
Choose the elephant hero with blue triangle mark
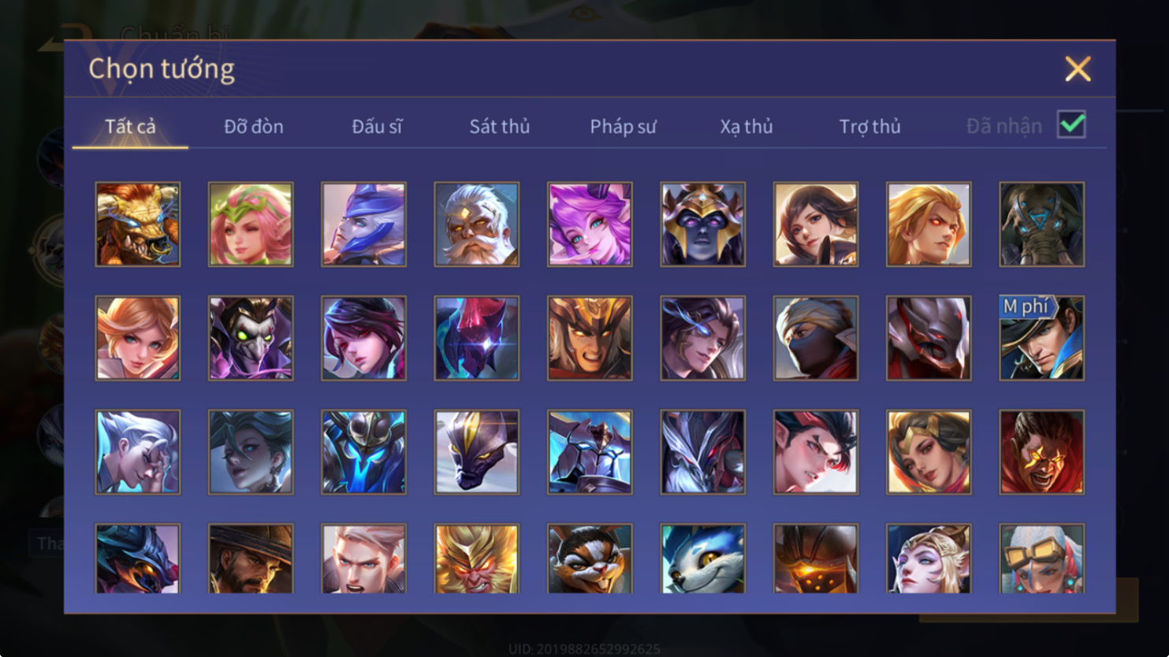coord(1042,225)
